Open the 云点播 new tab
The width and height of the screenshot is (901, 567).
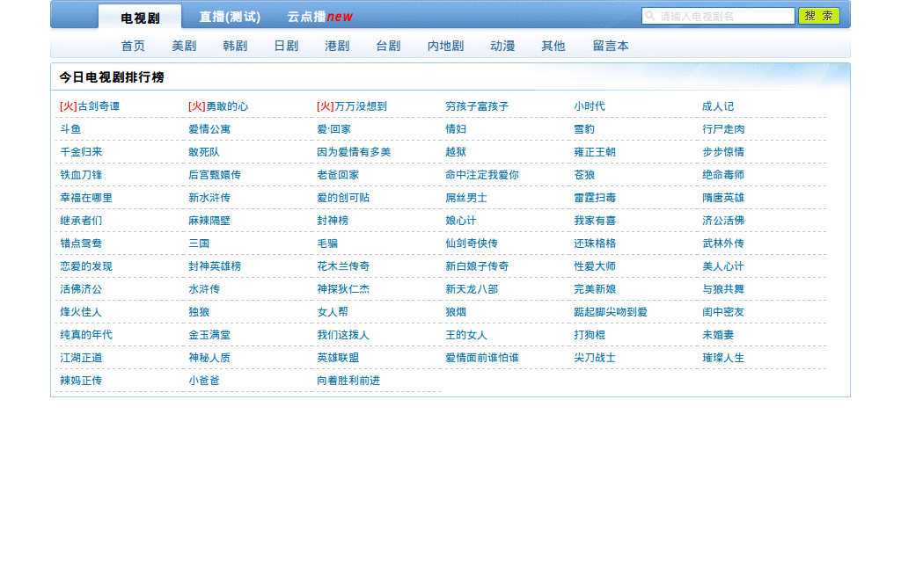click(320, 17)
